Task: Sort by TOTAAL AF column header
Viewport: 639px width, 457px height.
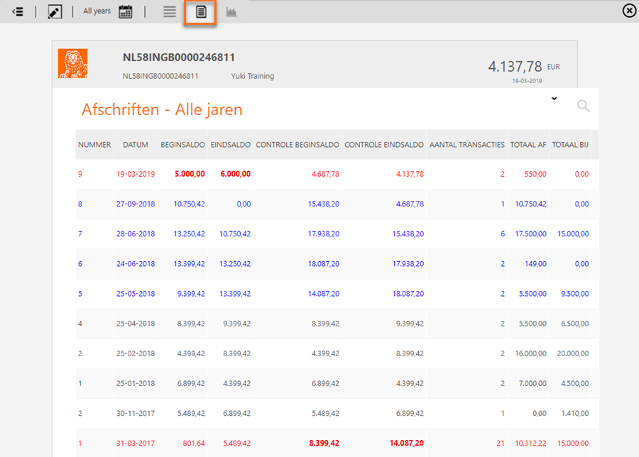Action: click(x=528, y=145)
